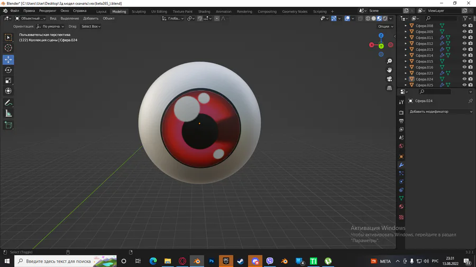Open the World properties tab

[x=401, y=146]
